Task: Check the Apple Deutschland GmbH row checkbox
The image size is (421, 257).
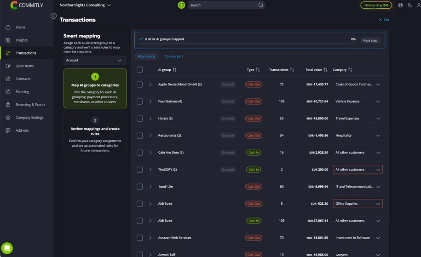Action: 139,84
